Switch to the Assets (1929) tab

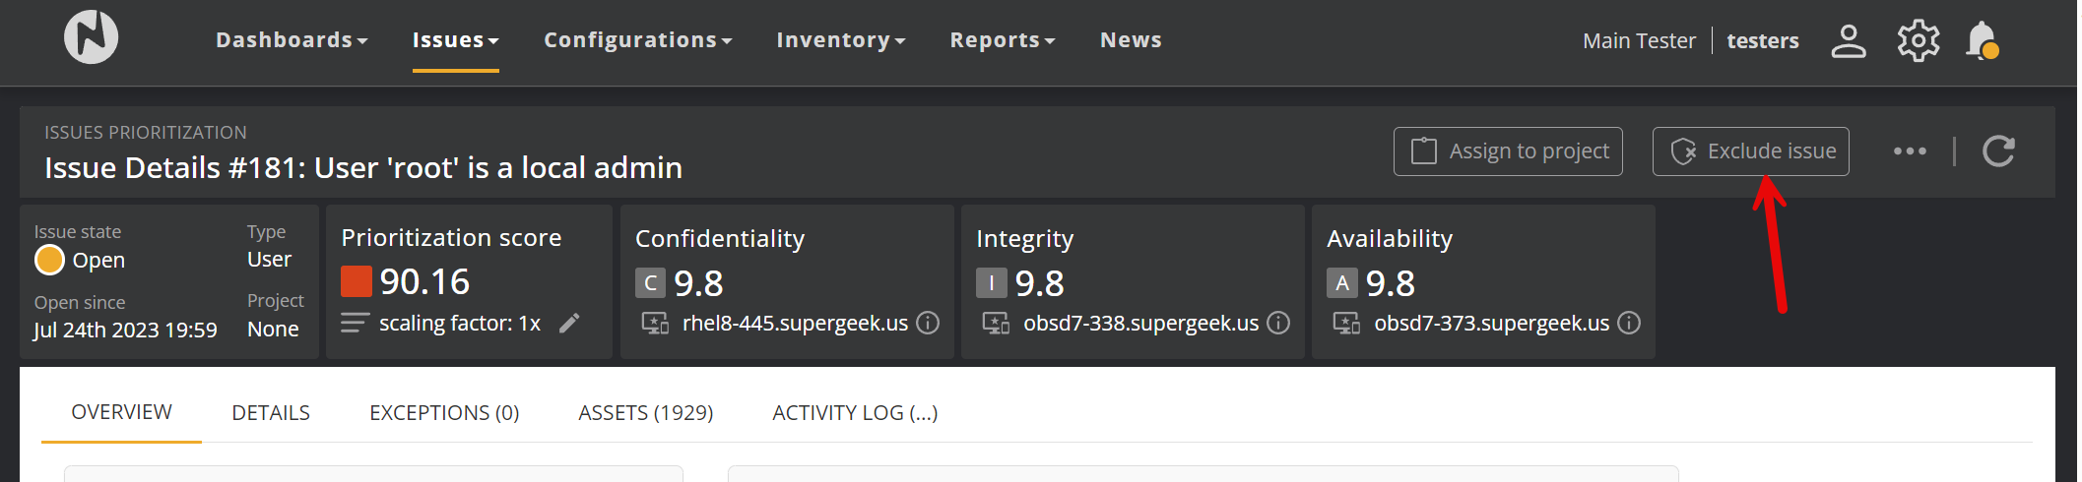click(645, 413)
